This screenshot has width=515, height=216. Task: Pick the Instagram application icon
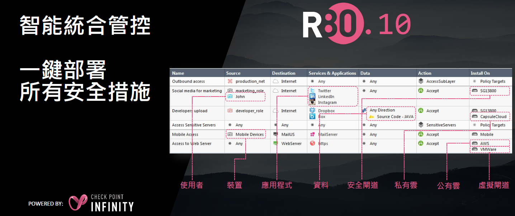tap(312, 102)
